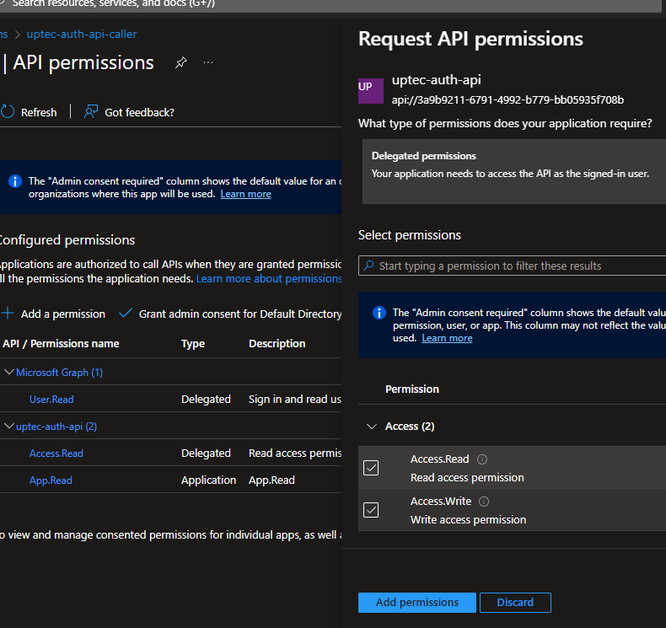Collapse the uptec-auth-api (2) group
Viewport: 666px width, 628px height.
click(9, 427)
